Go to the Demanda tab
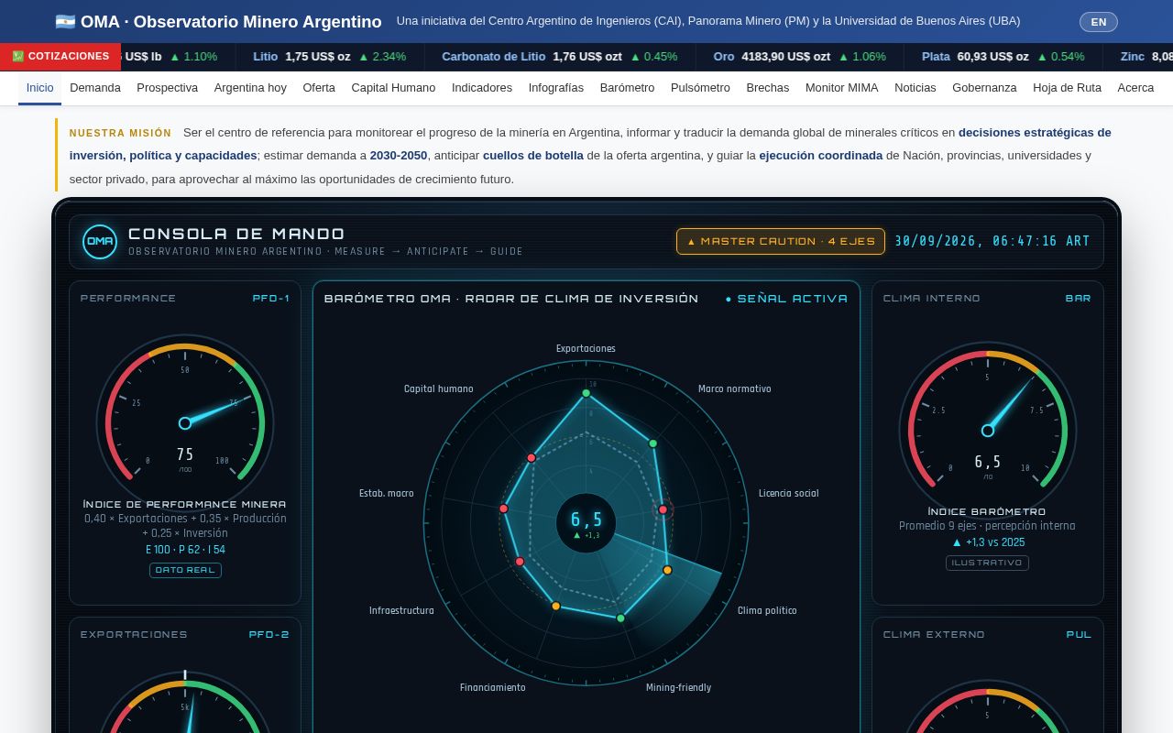 95,88
